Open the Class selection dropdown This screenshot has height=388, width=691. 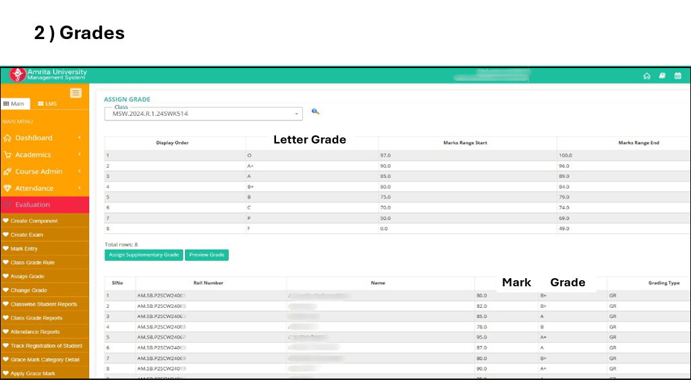[203, 114]
